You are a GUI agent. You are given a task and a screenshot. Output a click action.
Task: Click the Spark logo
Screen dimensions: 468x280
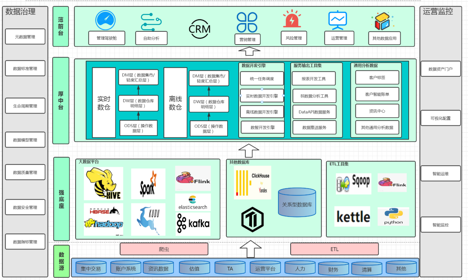tap(148, 184)
